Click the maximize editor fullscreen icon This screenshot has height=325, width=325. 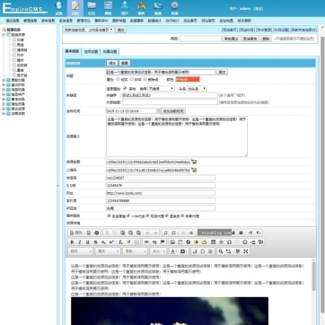[x=246, y=251]
